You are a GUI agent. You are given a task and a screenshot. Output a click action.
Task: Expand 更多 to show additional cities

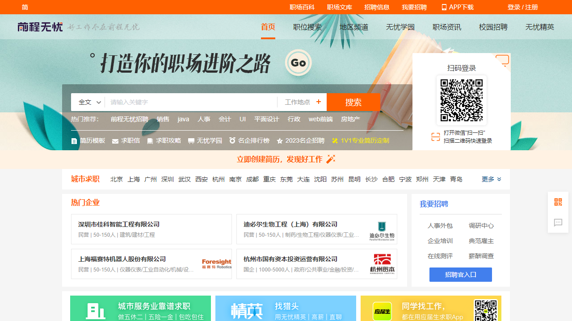tap(488, 179)
